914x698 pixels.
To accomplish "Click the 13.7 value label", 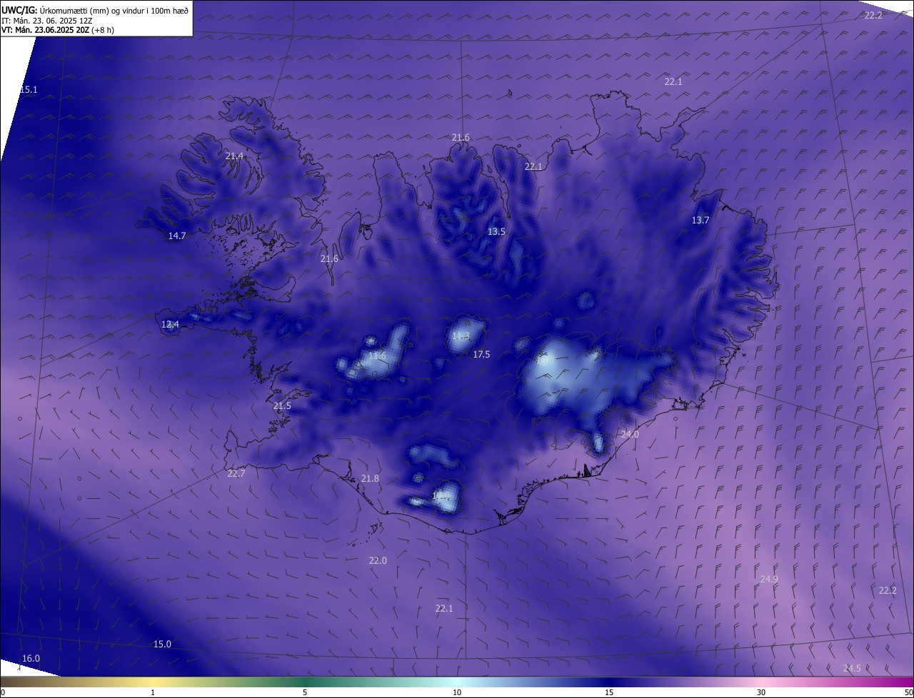I will tap(700, 220).
